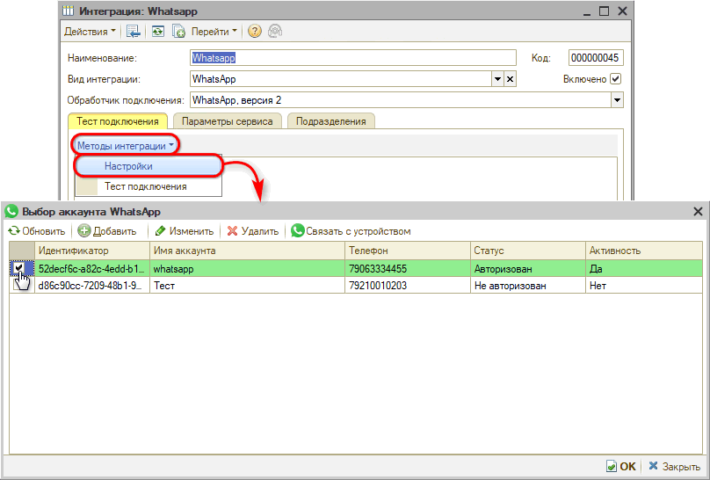
Task: Click the save-and-close icon next to Действия
Action: 134,32
